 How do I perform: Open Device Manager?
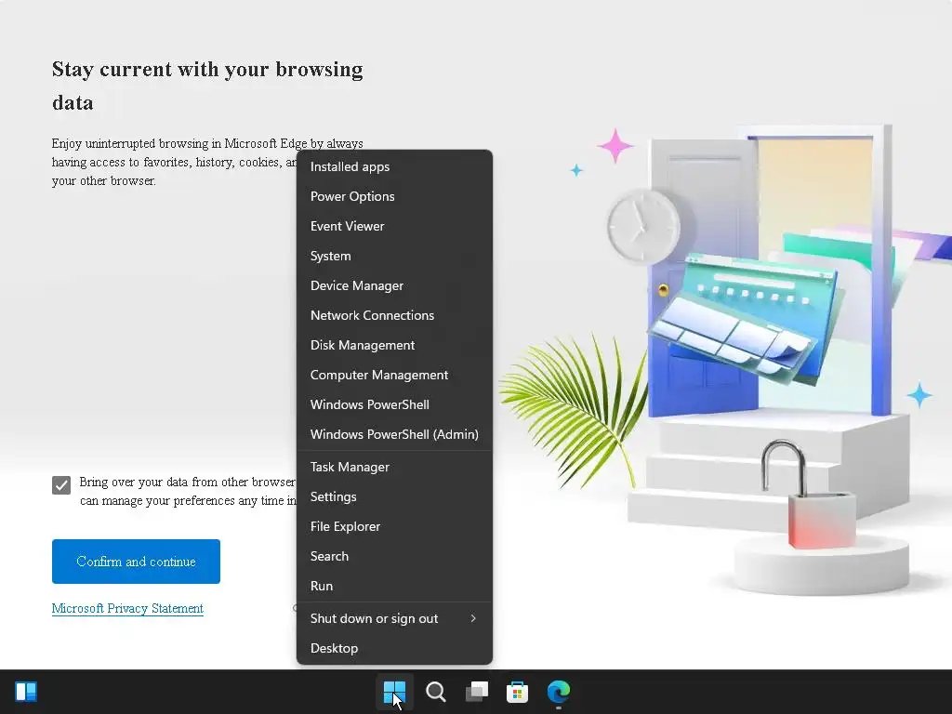click(x=394, y=285)
